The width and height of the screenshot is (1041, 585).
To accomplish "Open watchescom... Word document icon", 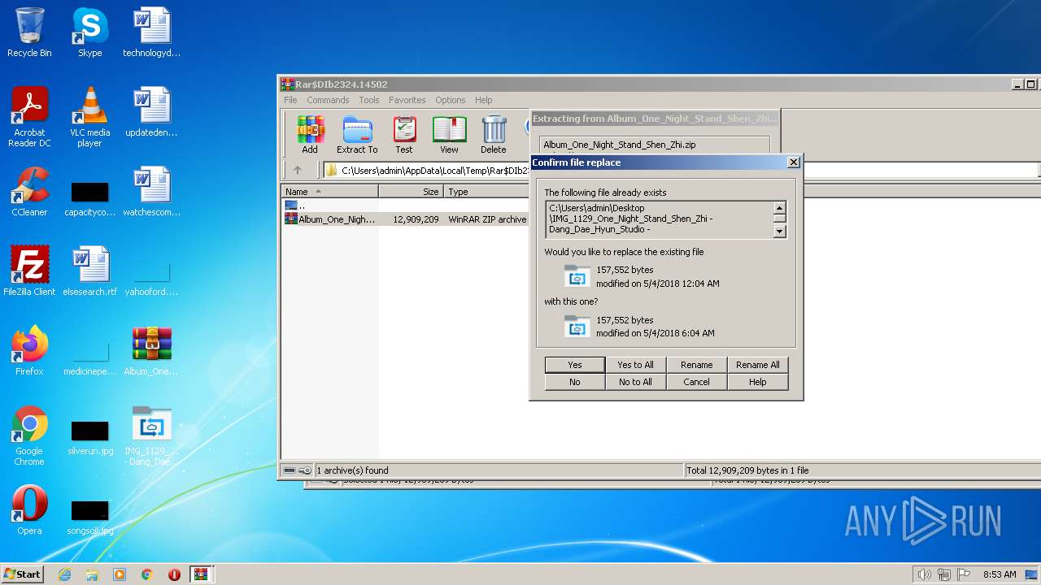I will click(152, 192).
